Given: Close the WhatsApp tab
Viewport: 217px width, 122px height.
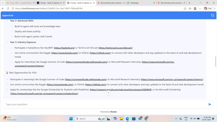Looking at the screenshot, I should pyautogui.click(x=154, y=3).
